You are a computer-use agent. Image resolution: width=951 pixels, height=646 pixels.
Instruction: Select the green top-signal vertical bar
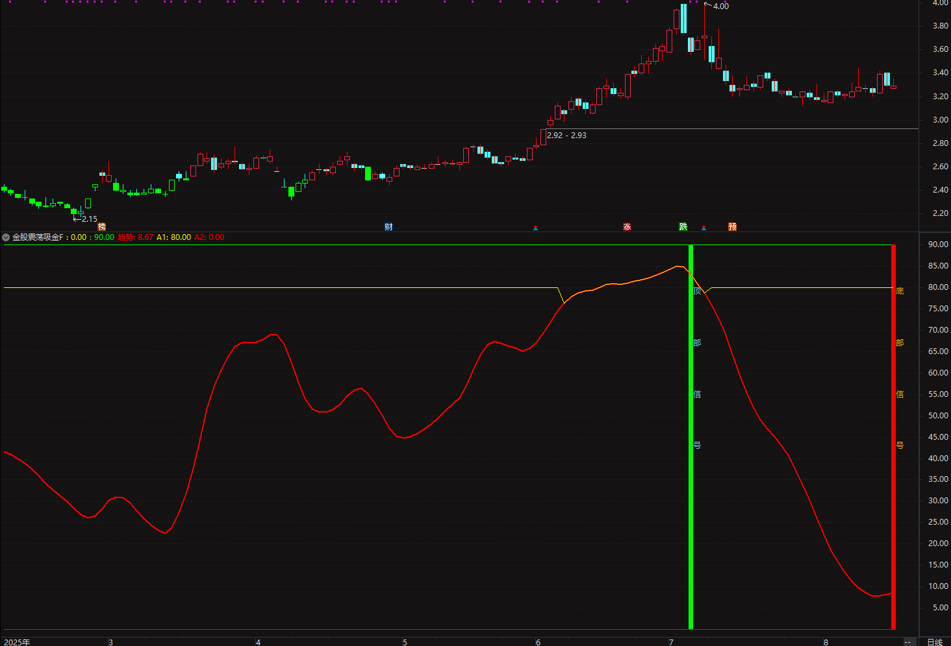tap(691, 437)
